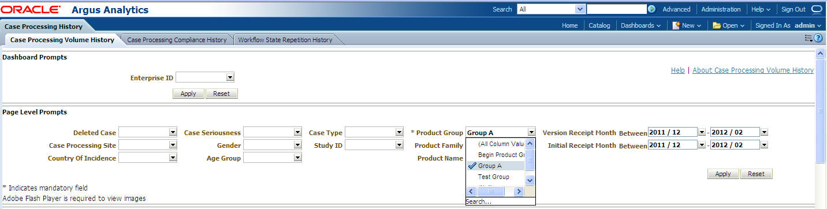The image size is (827, 209).
Task: Go to the Home link
Action: point(569,25)
